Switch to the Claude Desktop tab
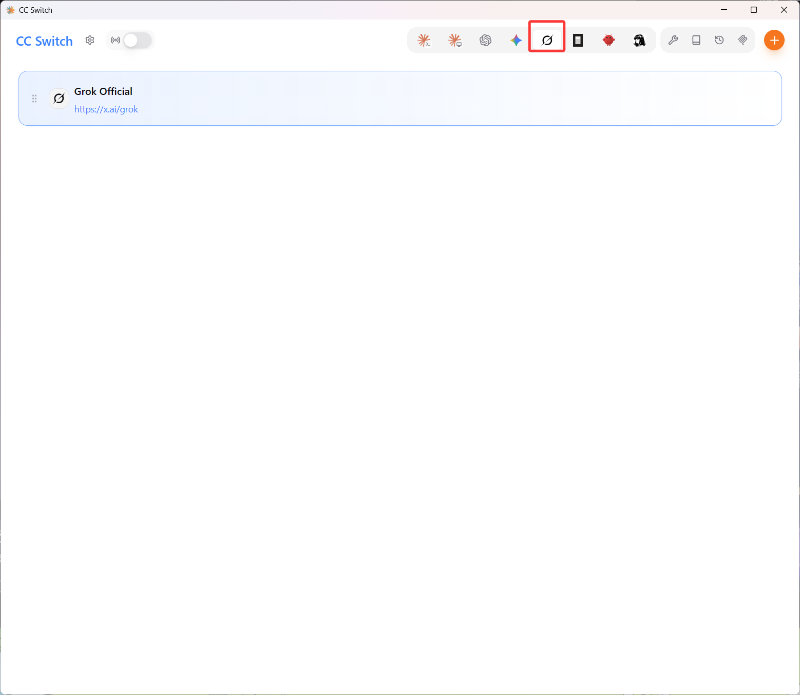The height and width of the screenshot is (695, 800). point(455,40)
